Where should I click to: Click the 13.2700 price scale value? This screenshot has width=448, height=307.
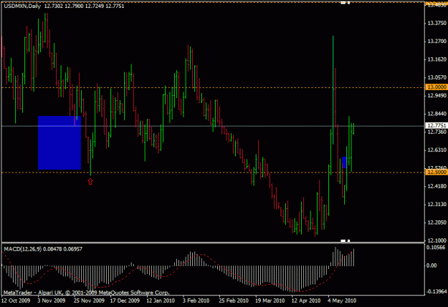click(x=437, y=42)
